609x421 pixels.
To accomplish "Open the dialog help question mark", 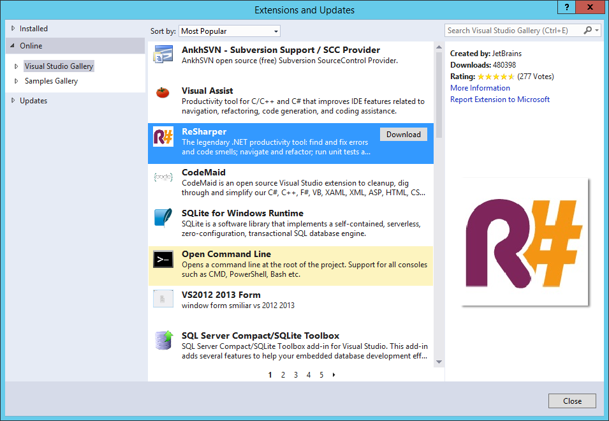I will pyautogui.click(x=566, y=8).
